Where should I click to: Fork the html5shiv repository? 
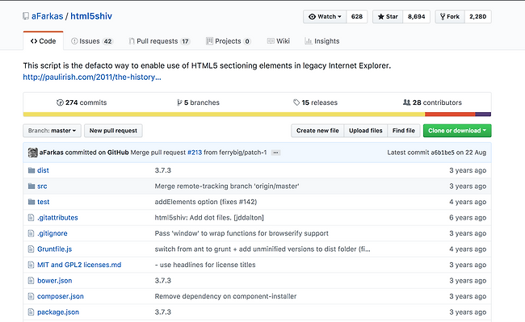coord(450,17)
